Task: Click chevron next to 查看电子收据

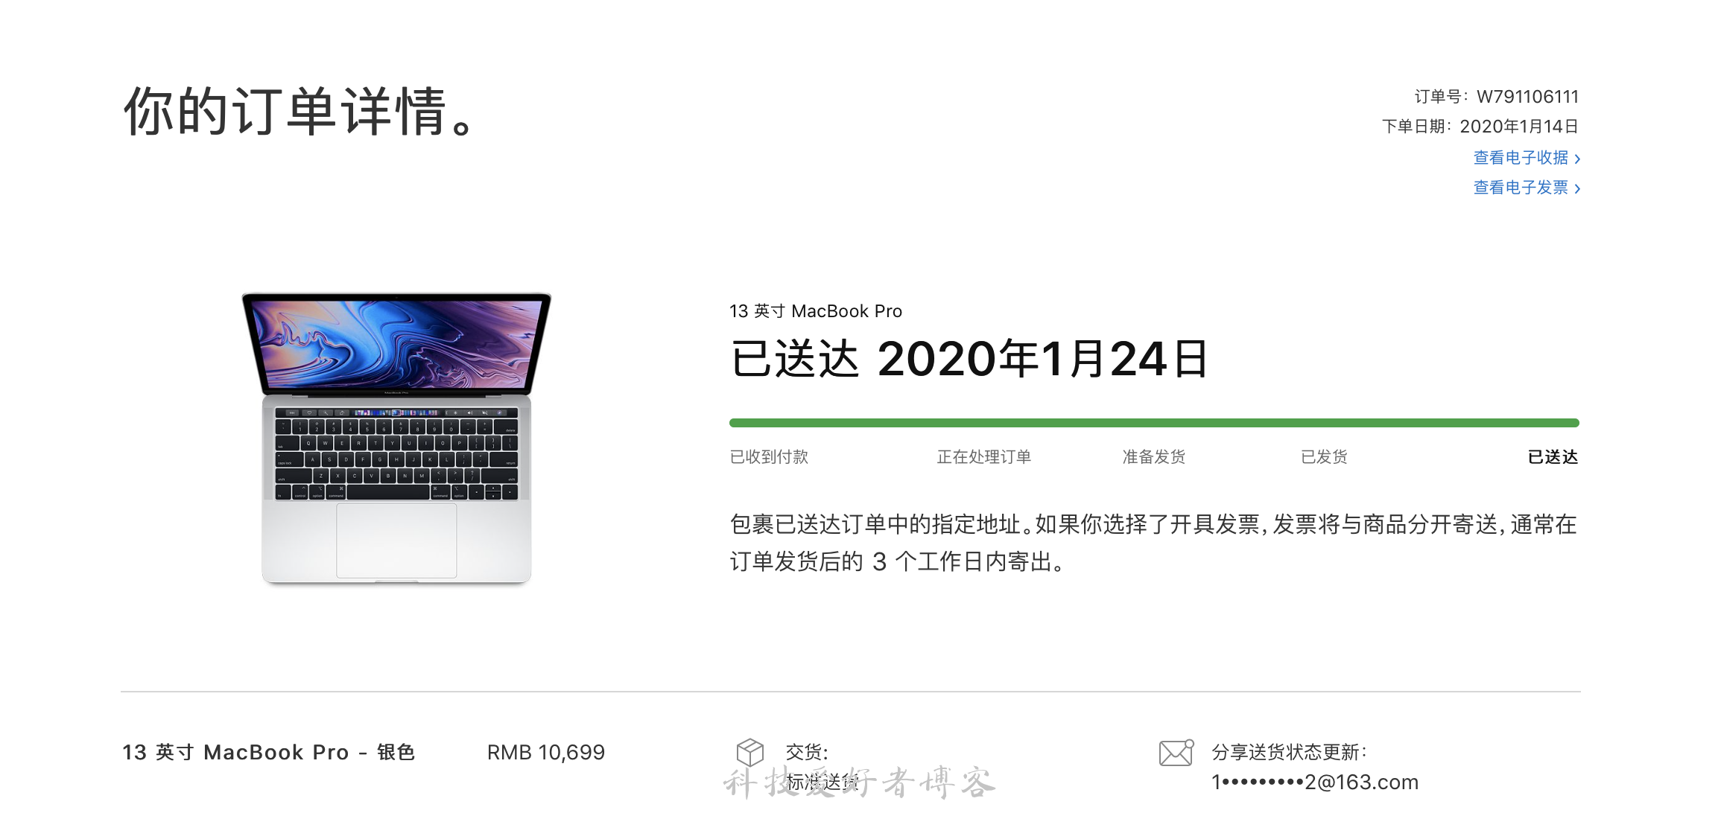Action: point(1577,159)
